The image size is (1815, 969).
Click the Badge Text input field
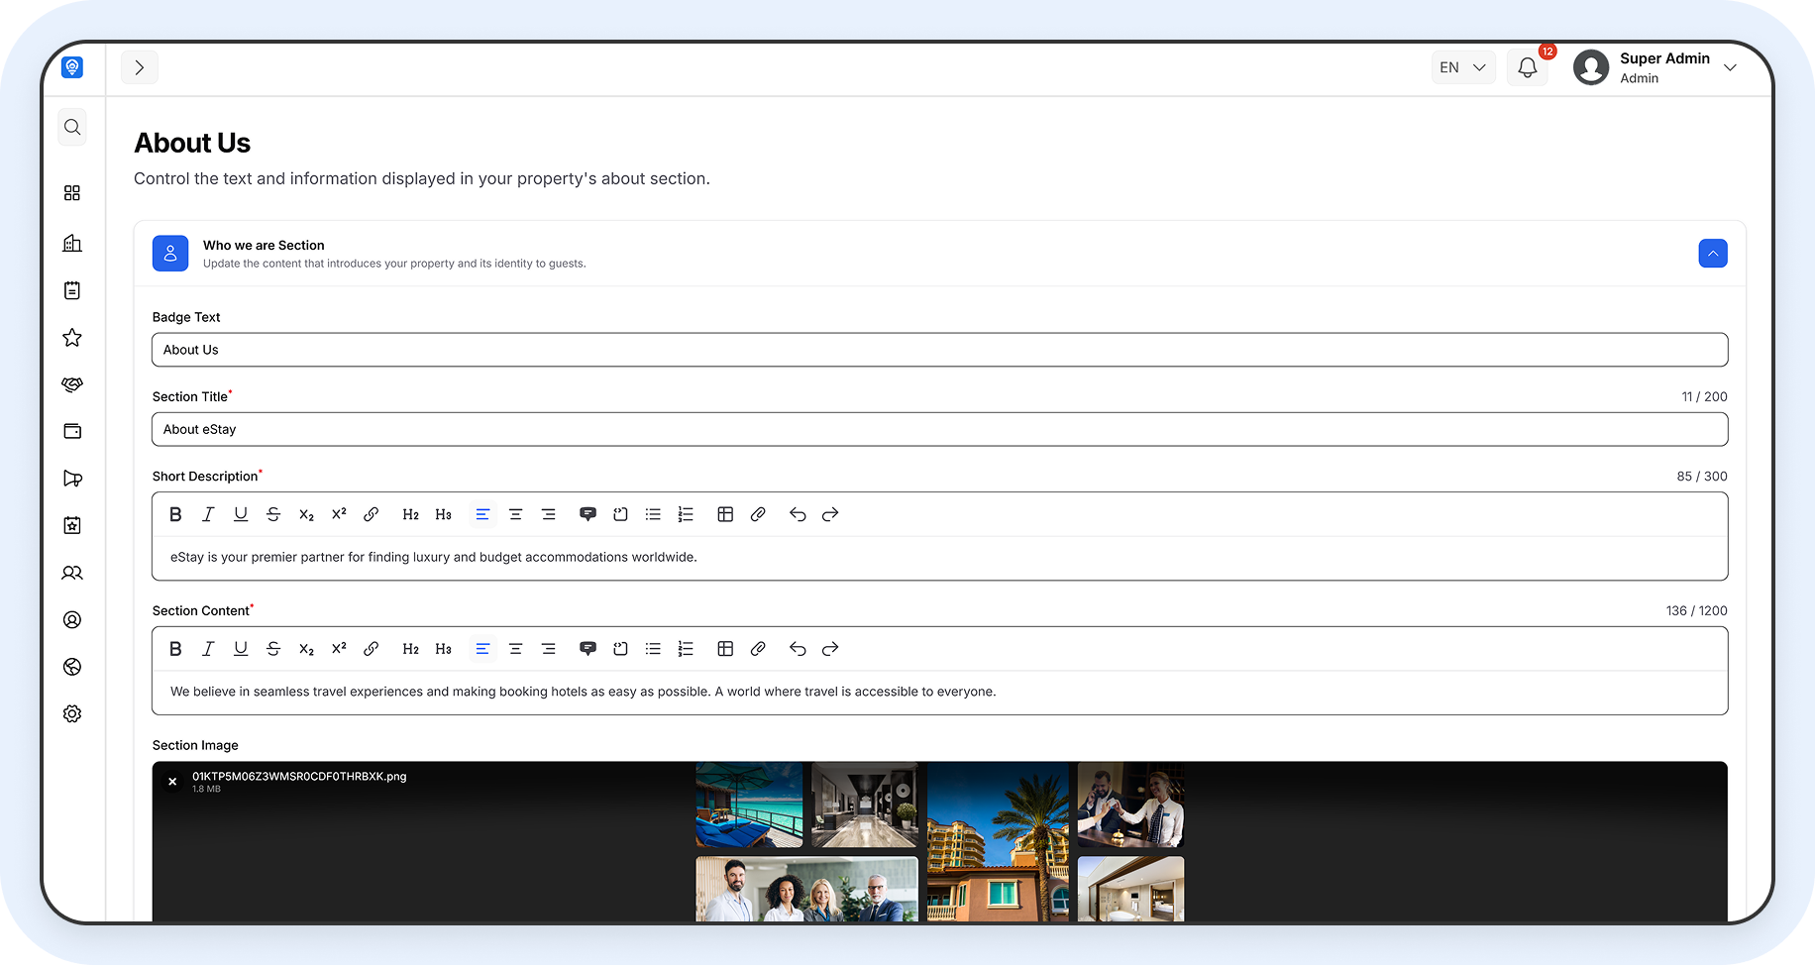point(939,350)
